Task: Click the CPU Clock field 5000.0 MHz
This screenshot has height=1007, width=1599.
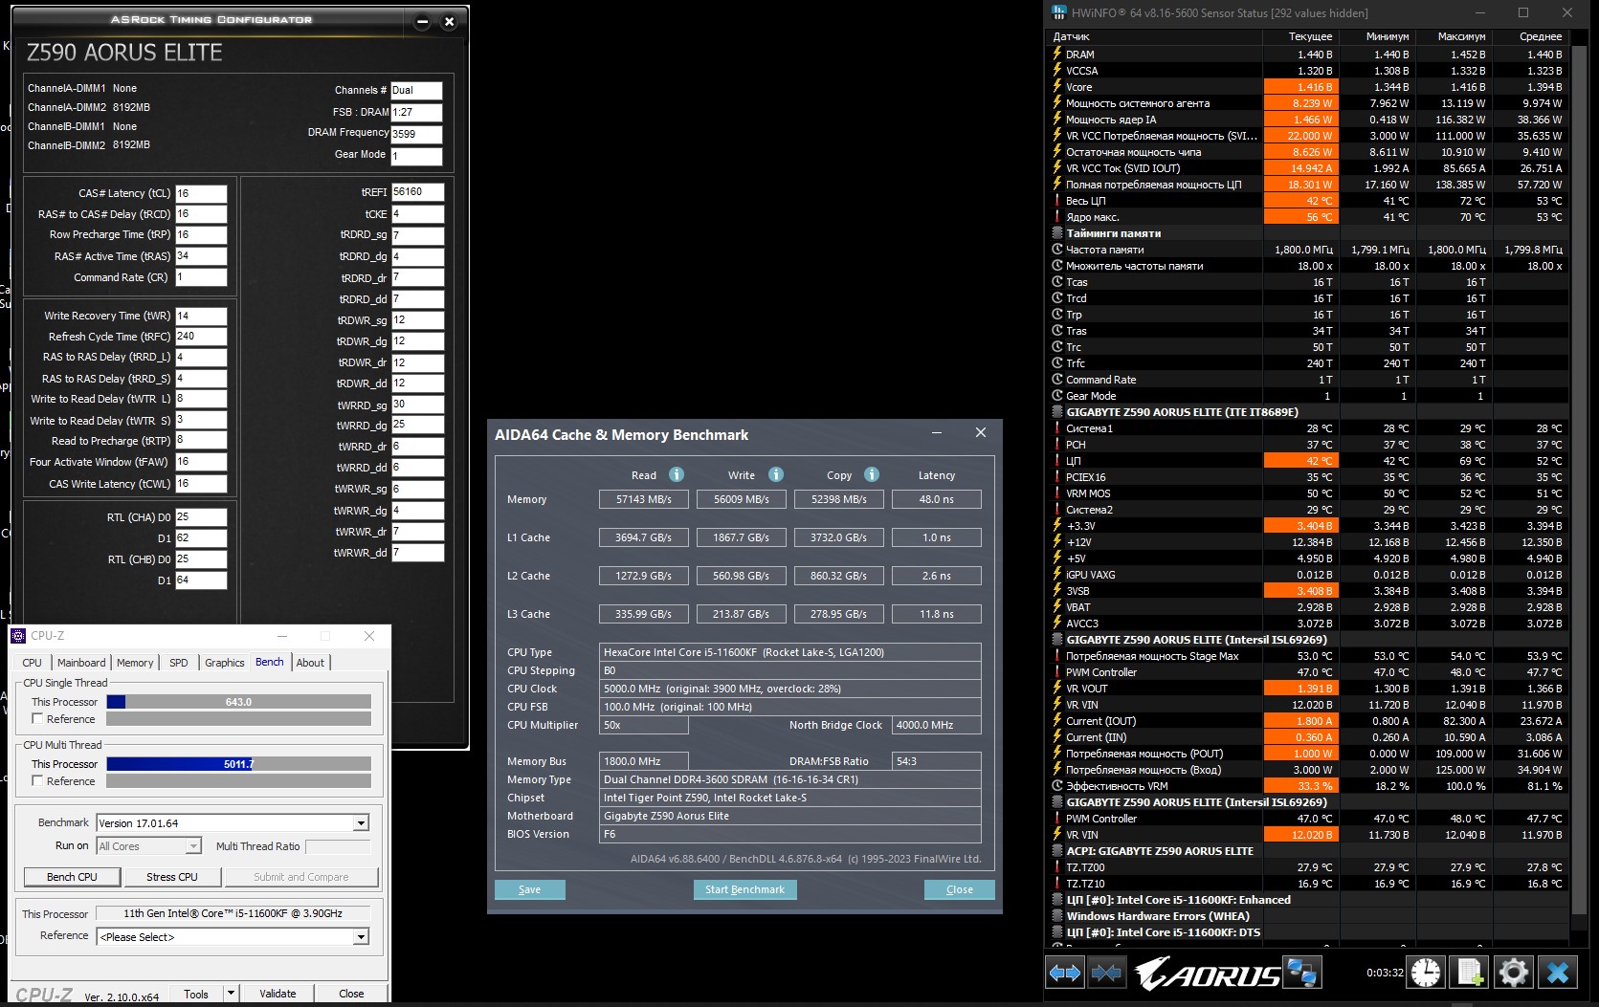Action: [789, 689]
